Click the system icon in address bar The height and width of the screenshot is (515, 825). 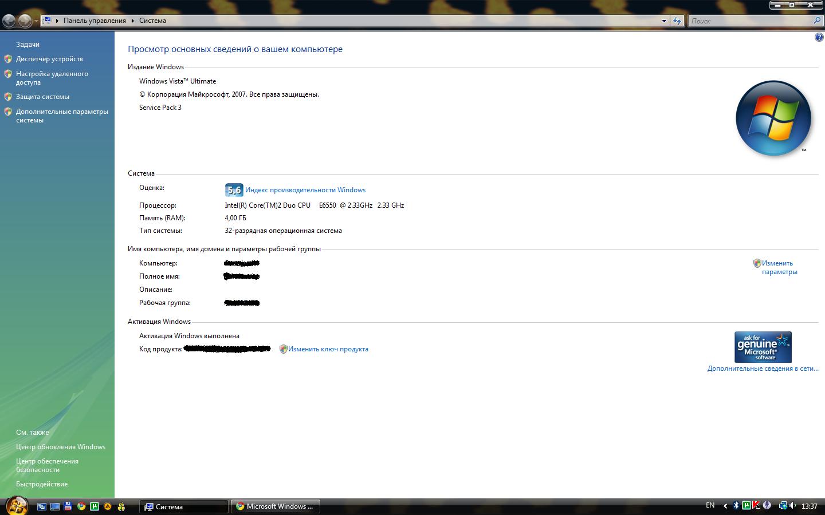[x=48, y=21]
